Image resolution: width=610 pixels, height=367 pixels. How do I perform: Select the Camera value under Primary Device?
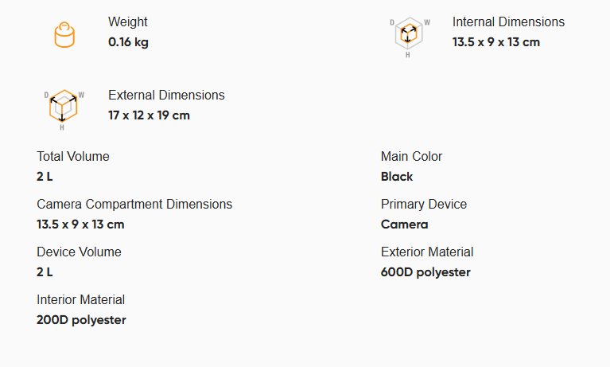pos(404,224)
